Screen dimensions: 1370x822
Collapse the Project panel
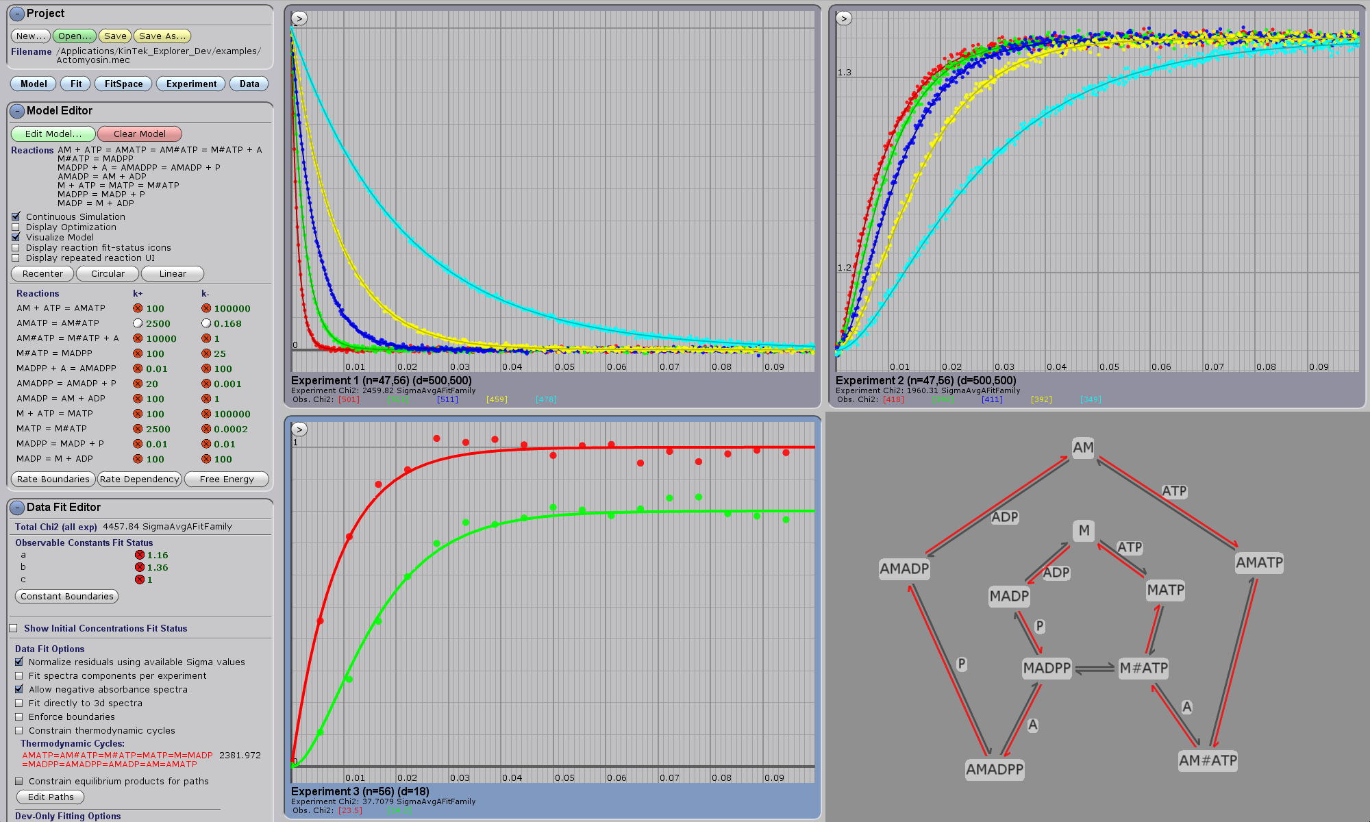pos(17,14)
